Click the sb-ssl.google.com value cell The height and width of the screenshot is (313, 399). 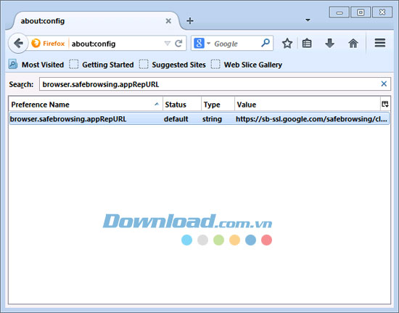[312, 119]
